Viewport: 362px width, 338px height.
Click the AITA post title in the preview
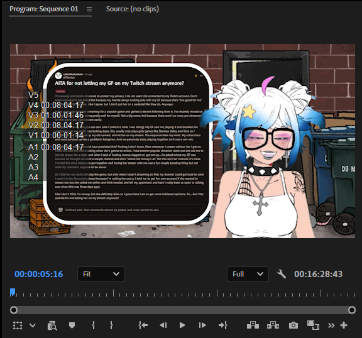tap(119, 83)
